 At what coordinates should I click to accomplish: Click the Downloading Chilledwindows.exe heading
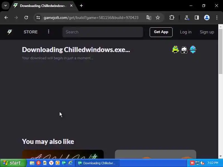click(x=76, y=50)
